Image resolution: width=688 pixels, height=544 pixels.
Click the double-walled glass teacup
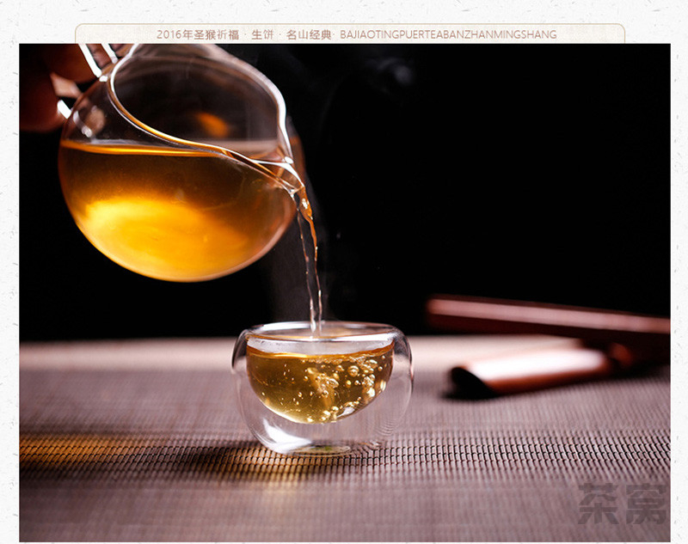(x=322, y=387)
